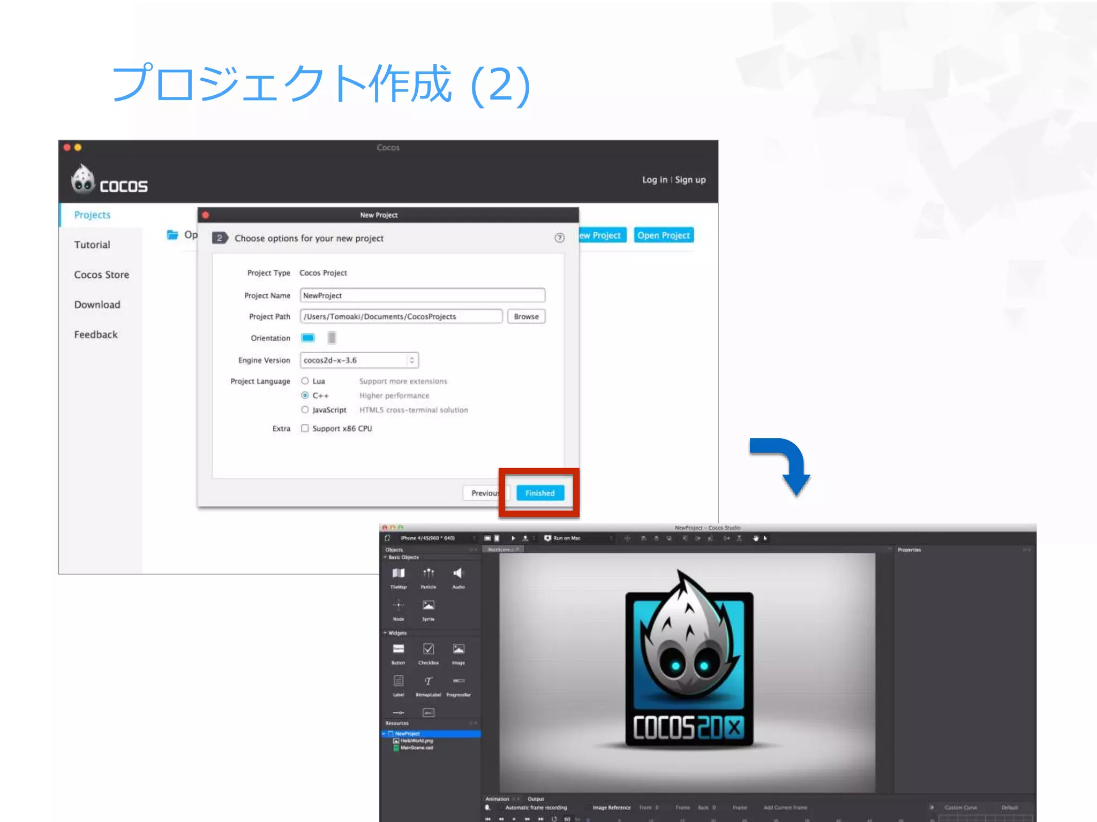Viewport: 1097px width, 822px height.
Task: Select the Sprite object icon
Action: click(x=429, y=606)
